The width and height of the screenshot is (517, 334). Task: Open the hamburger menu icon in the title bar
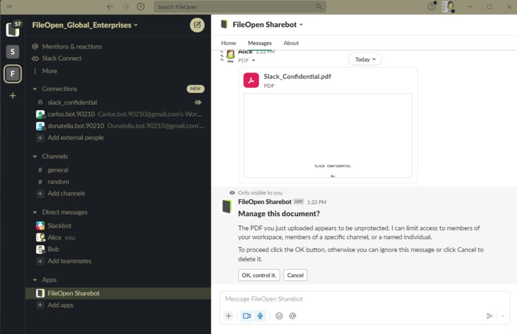(10, 6)
